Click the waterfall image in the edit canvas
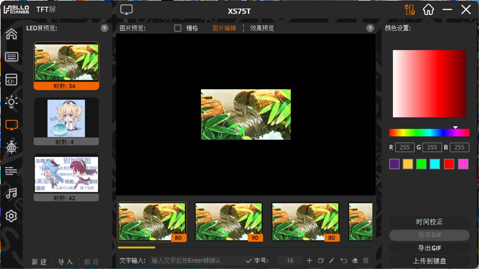This screenshot has height=269, width=479. 246,114
